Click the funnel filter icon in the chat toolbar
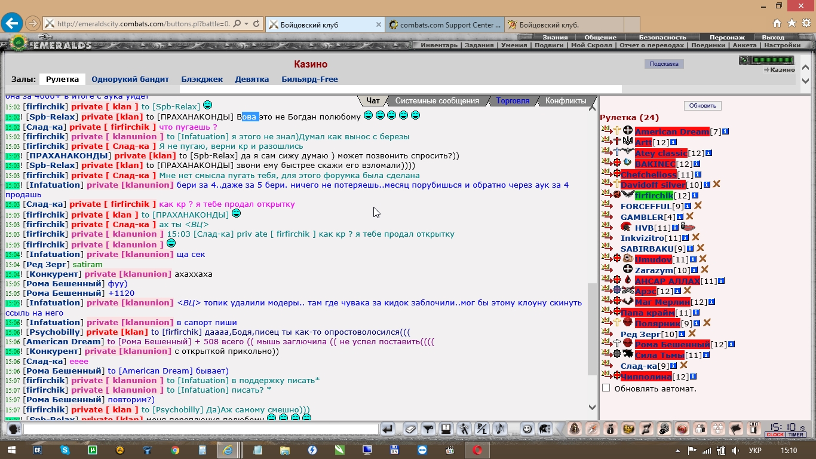 (428, 429)
